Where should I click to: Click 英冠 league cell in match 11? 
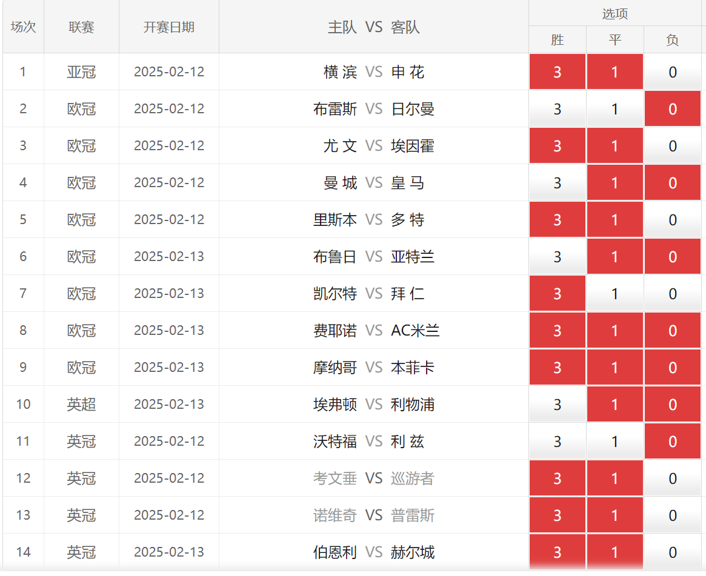point(81,440)
